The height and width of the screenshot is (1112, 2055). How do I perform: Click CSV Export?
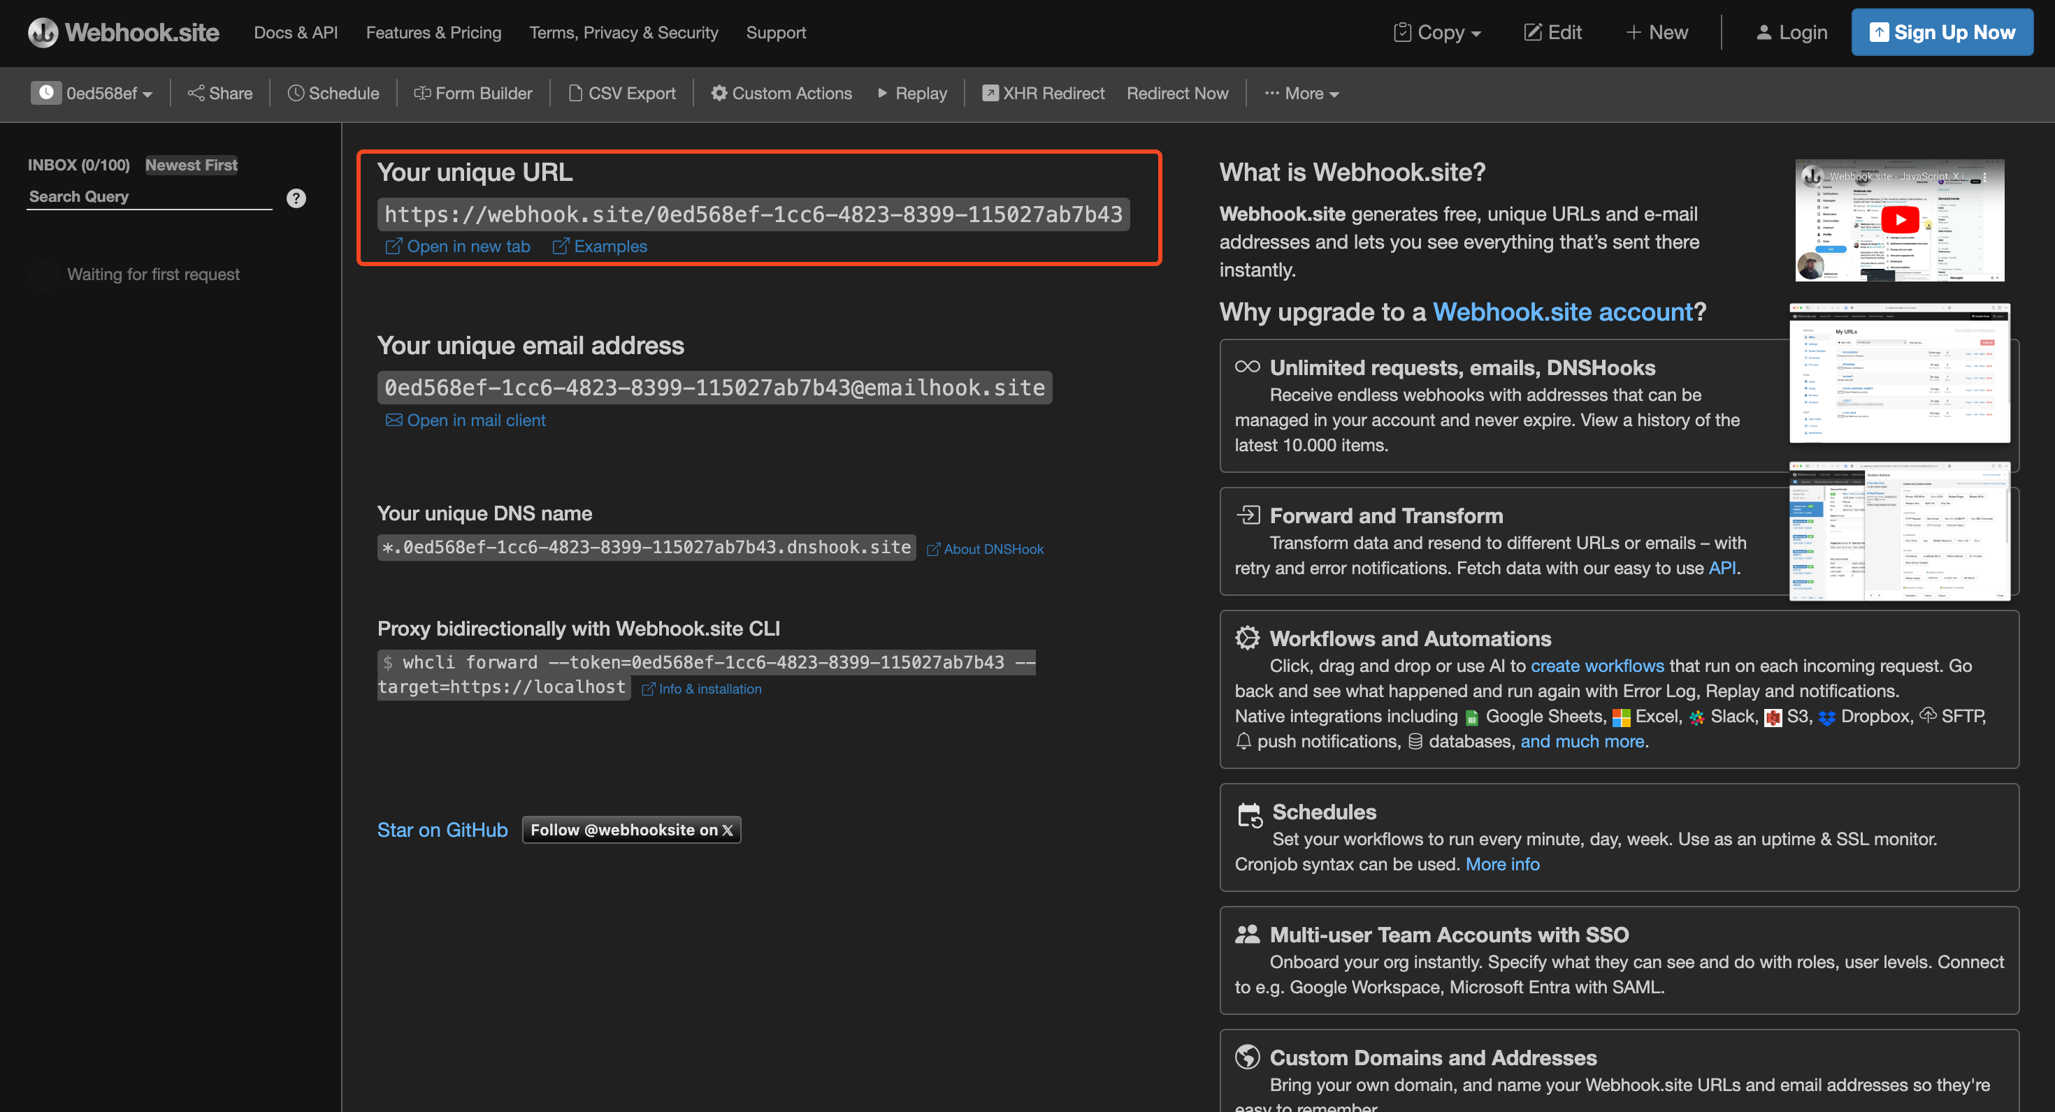[622, 94]
